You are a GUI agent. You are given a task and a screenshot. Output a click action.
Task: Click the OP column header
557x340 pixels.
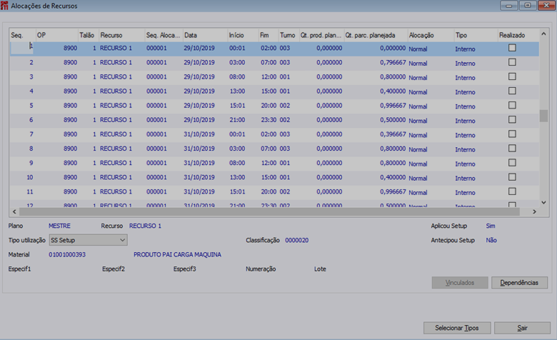[56, 35]
